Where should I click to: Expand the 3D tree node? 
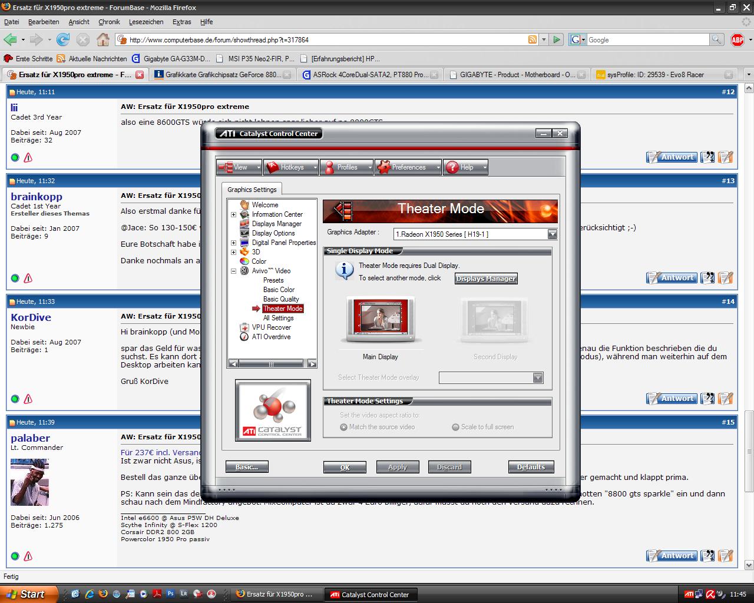click(x=234, y=253)
